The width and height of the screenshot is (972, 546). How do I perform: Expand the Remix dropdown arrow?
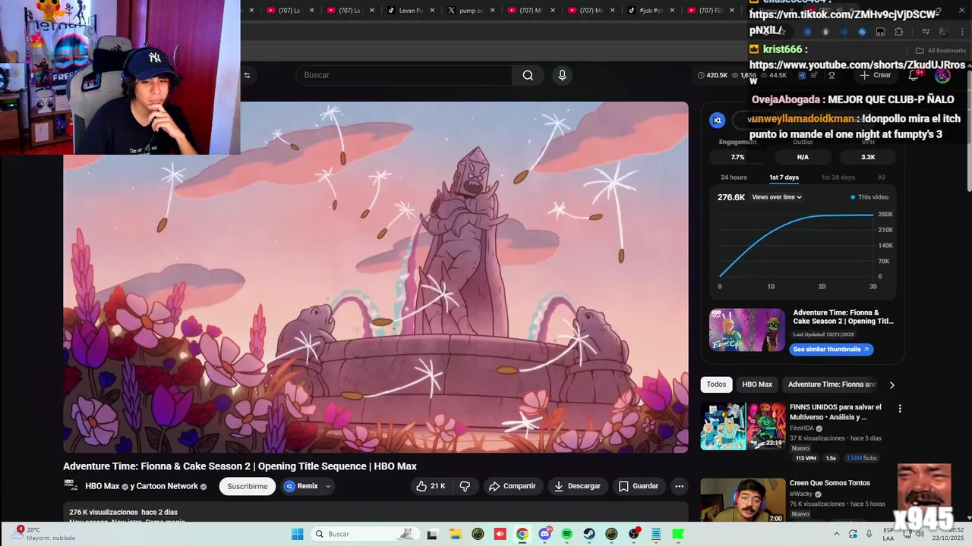tap(328, 486)
